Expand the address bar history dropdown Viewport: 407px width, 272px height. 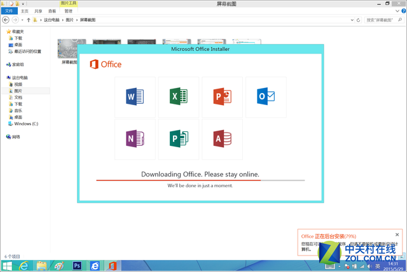click(352, 20)
